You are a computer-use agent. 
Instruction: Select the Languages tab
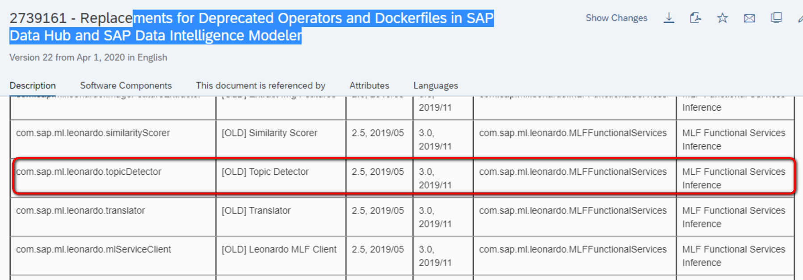(436, 85)
